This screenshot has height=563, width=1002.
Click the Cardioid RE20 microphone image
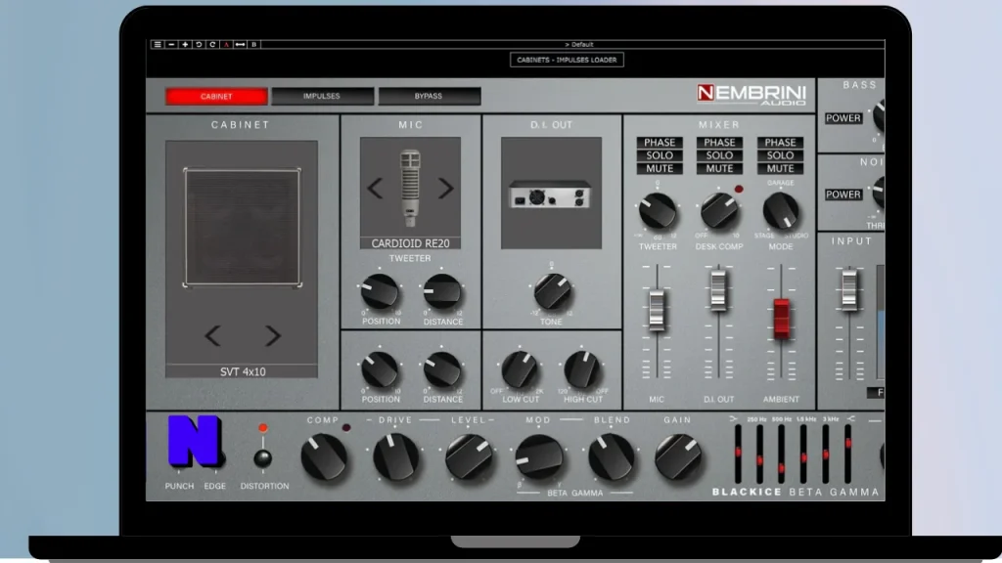410,187
